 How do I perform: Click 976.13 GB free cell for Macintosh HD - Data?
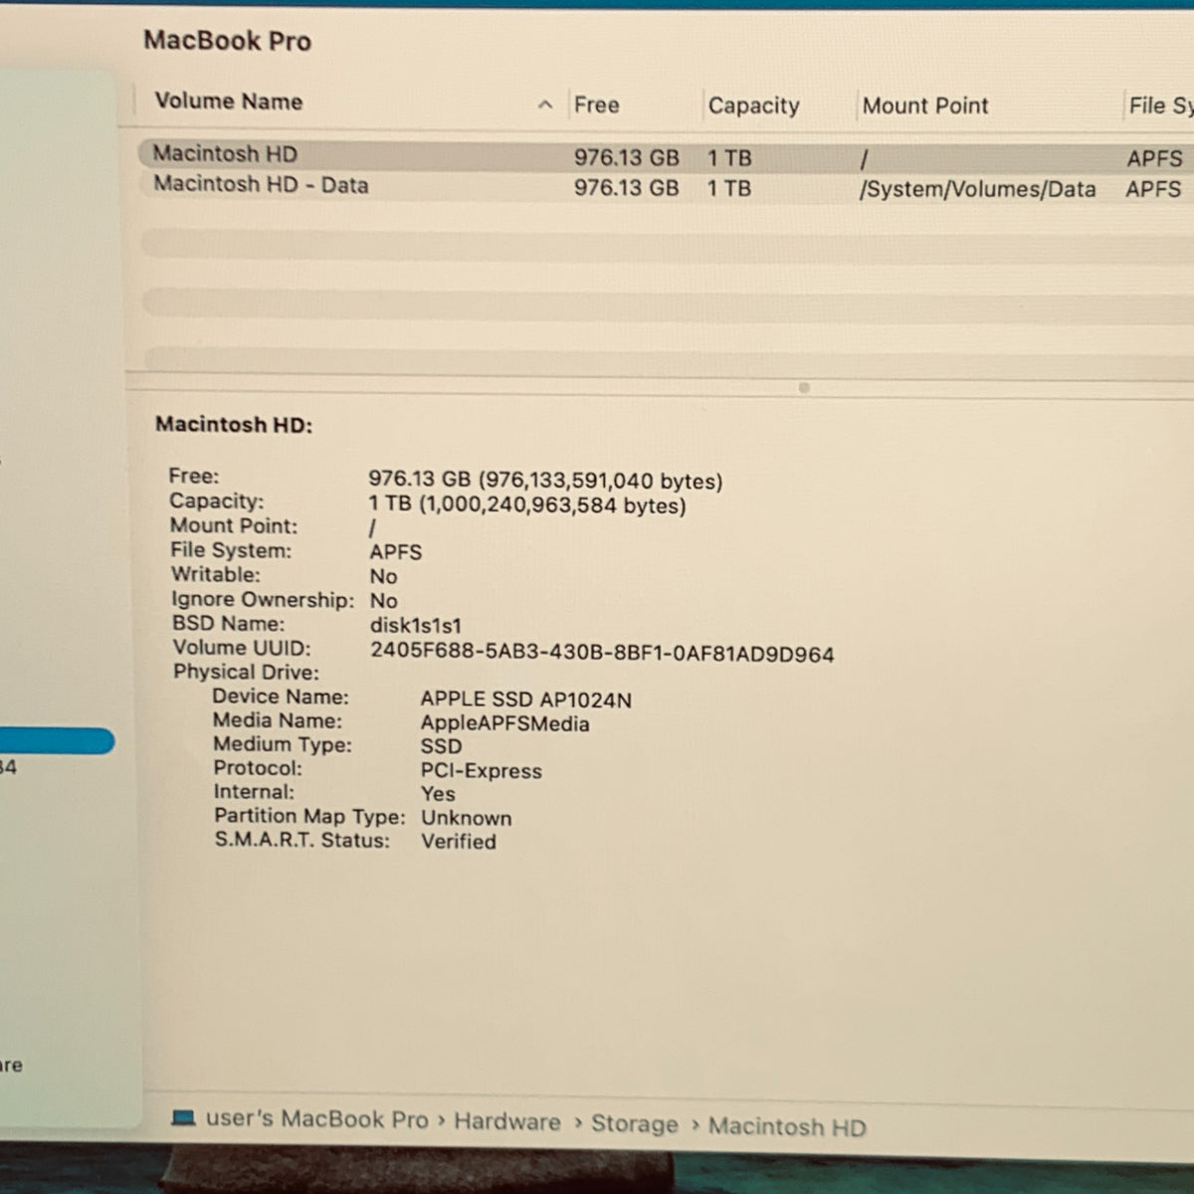(626, 188)
